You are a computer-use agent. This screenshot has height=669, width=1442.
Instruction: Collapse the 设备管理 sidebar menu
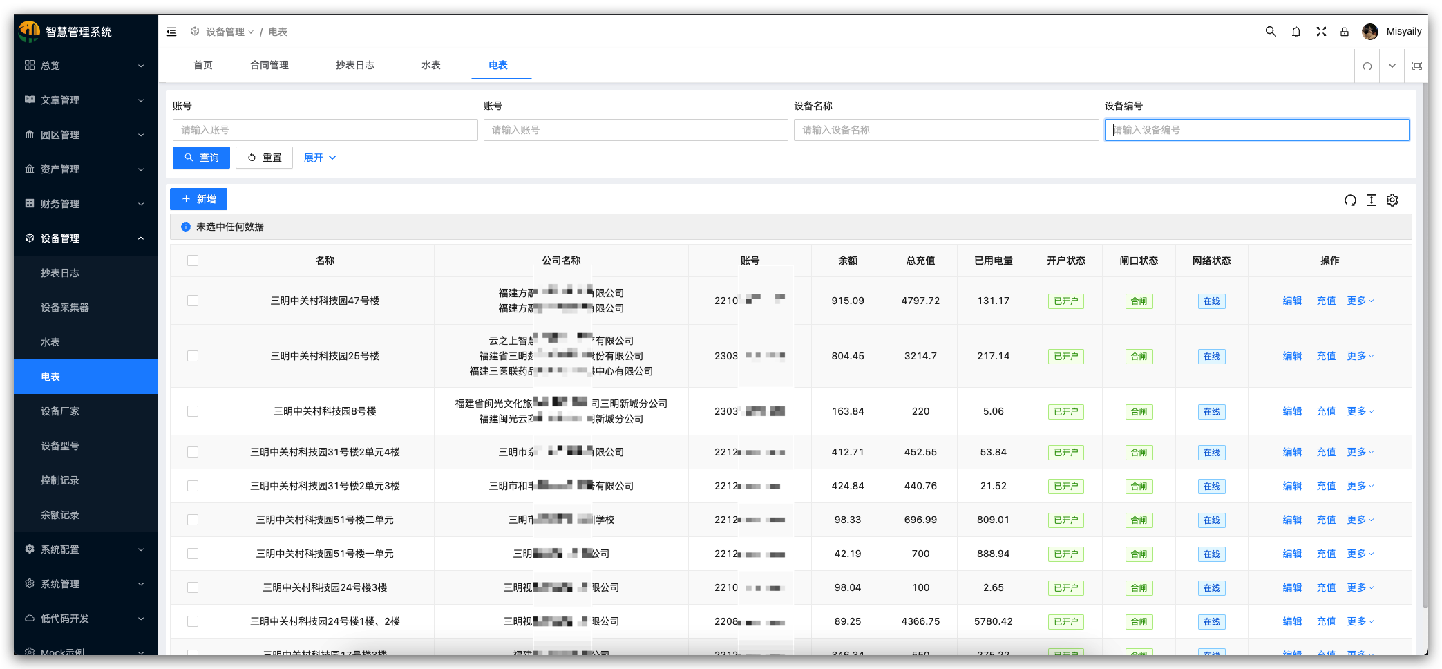[x=86, y=238]
